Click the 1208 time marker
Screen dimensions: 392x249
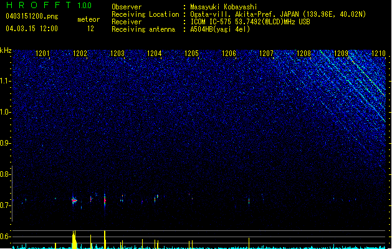click(304, 54)
